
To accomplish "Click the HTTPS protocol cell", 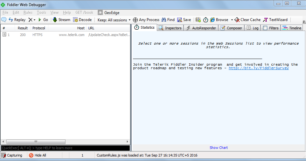I will [38, 35].
